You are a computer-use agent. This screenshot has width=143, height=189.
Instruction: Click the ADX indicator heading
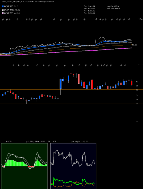point(55,141)
